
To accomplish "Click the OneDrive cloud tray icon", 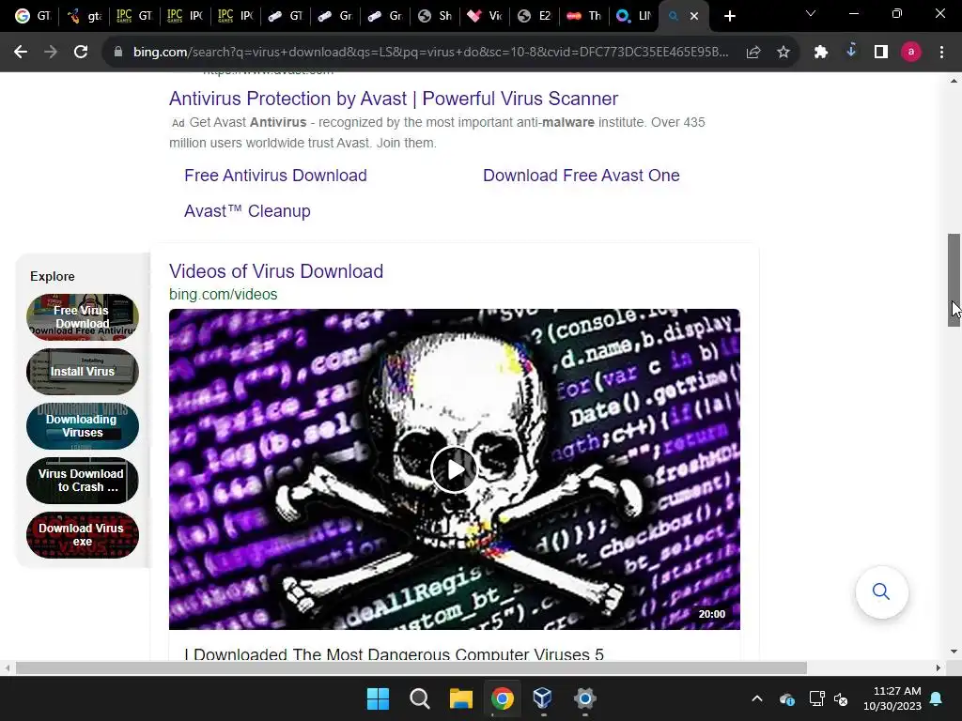I will (787, 698).
